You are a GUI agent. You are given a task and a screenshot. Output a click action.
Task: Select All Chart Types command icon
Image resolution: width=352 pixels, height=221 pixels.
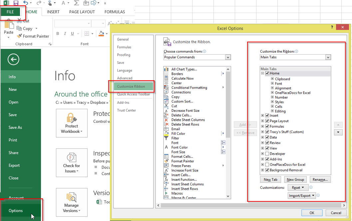(x=166, y=69)
